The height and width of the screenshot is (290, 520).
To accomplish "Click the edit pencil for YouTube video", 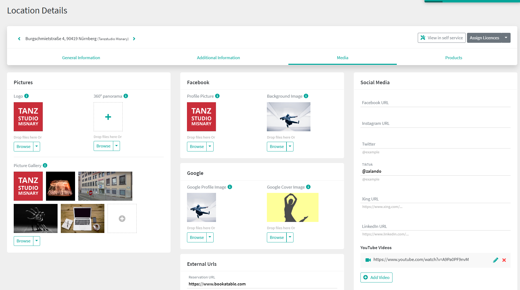I will coord(496,260).
